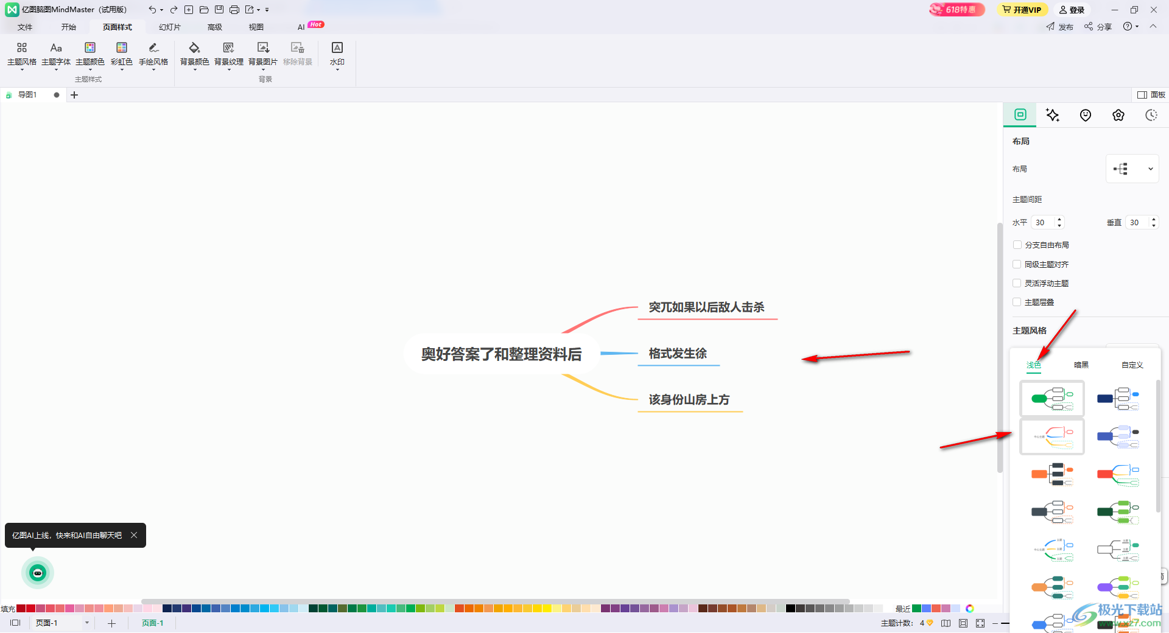Dismiss the 亿图AI上线 tooltip
Screen dimensions: 1169x633
(x=134, y=535)
